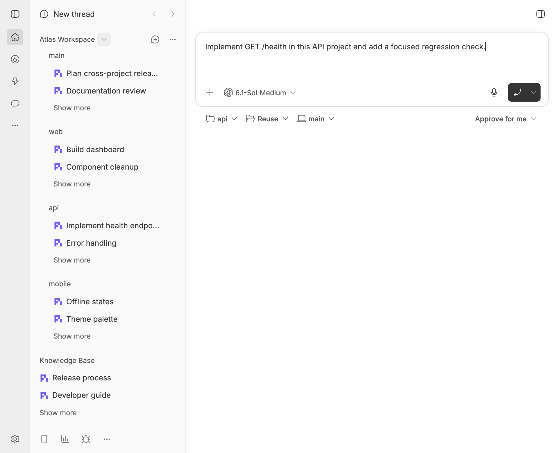
Task: Start a New thread
Action: [x=67, y=14]
